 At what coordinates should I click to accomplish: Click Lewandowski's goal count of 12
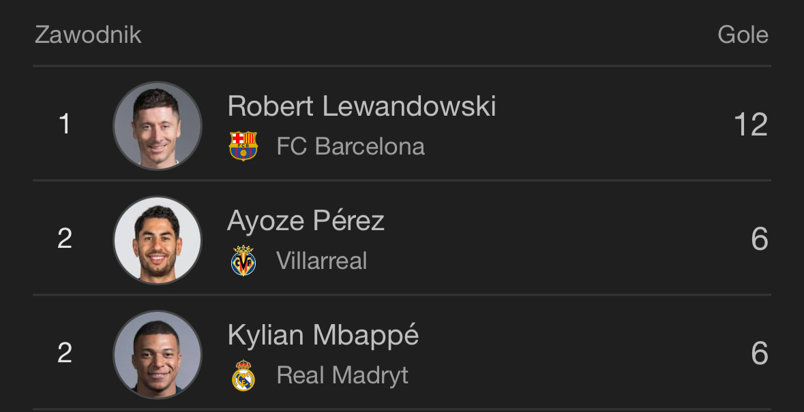click(750, 125)
